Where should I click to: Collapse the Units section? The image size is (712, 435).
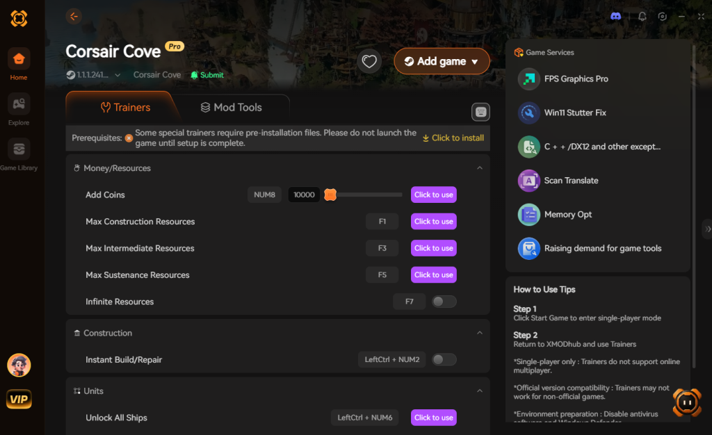coord(480,391)
